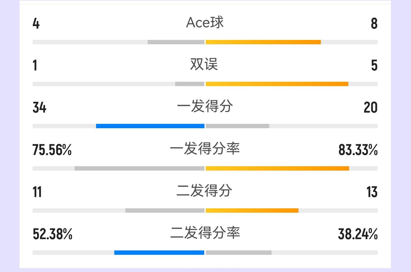Image resolution: width=411 pixels, height=272 pixels.
Task: Click the orange 一发得分率 bar
Action: 277,168
